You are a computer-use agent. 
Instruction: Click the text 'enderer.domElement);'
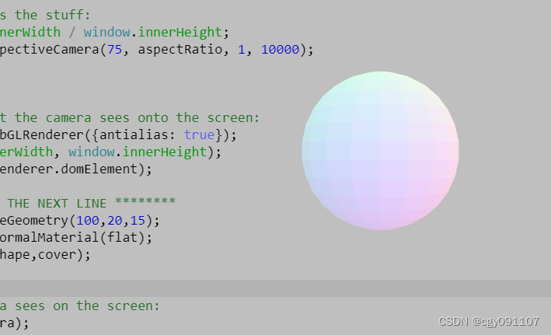[x=76, y=169]
